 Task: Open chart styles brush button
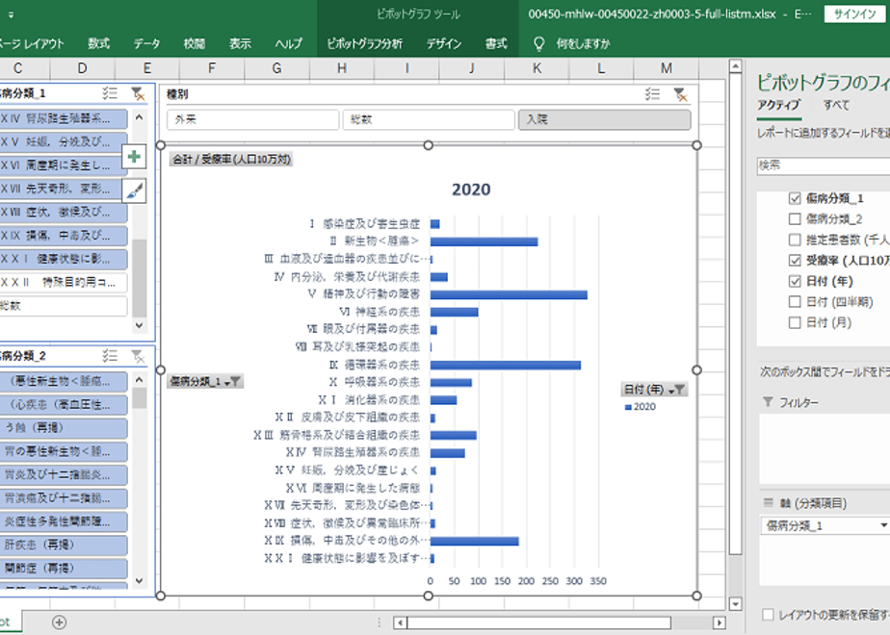coord(134,190)
